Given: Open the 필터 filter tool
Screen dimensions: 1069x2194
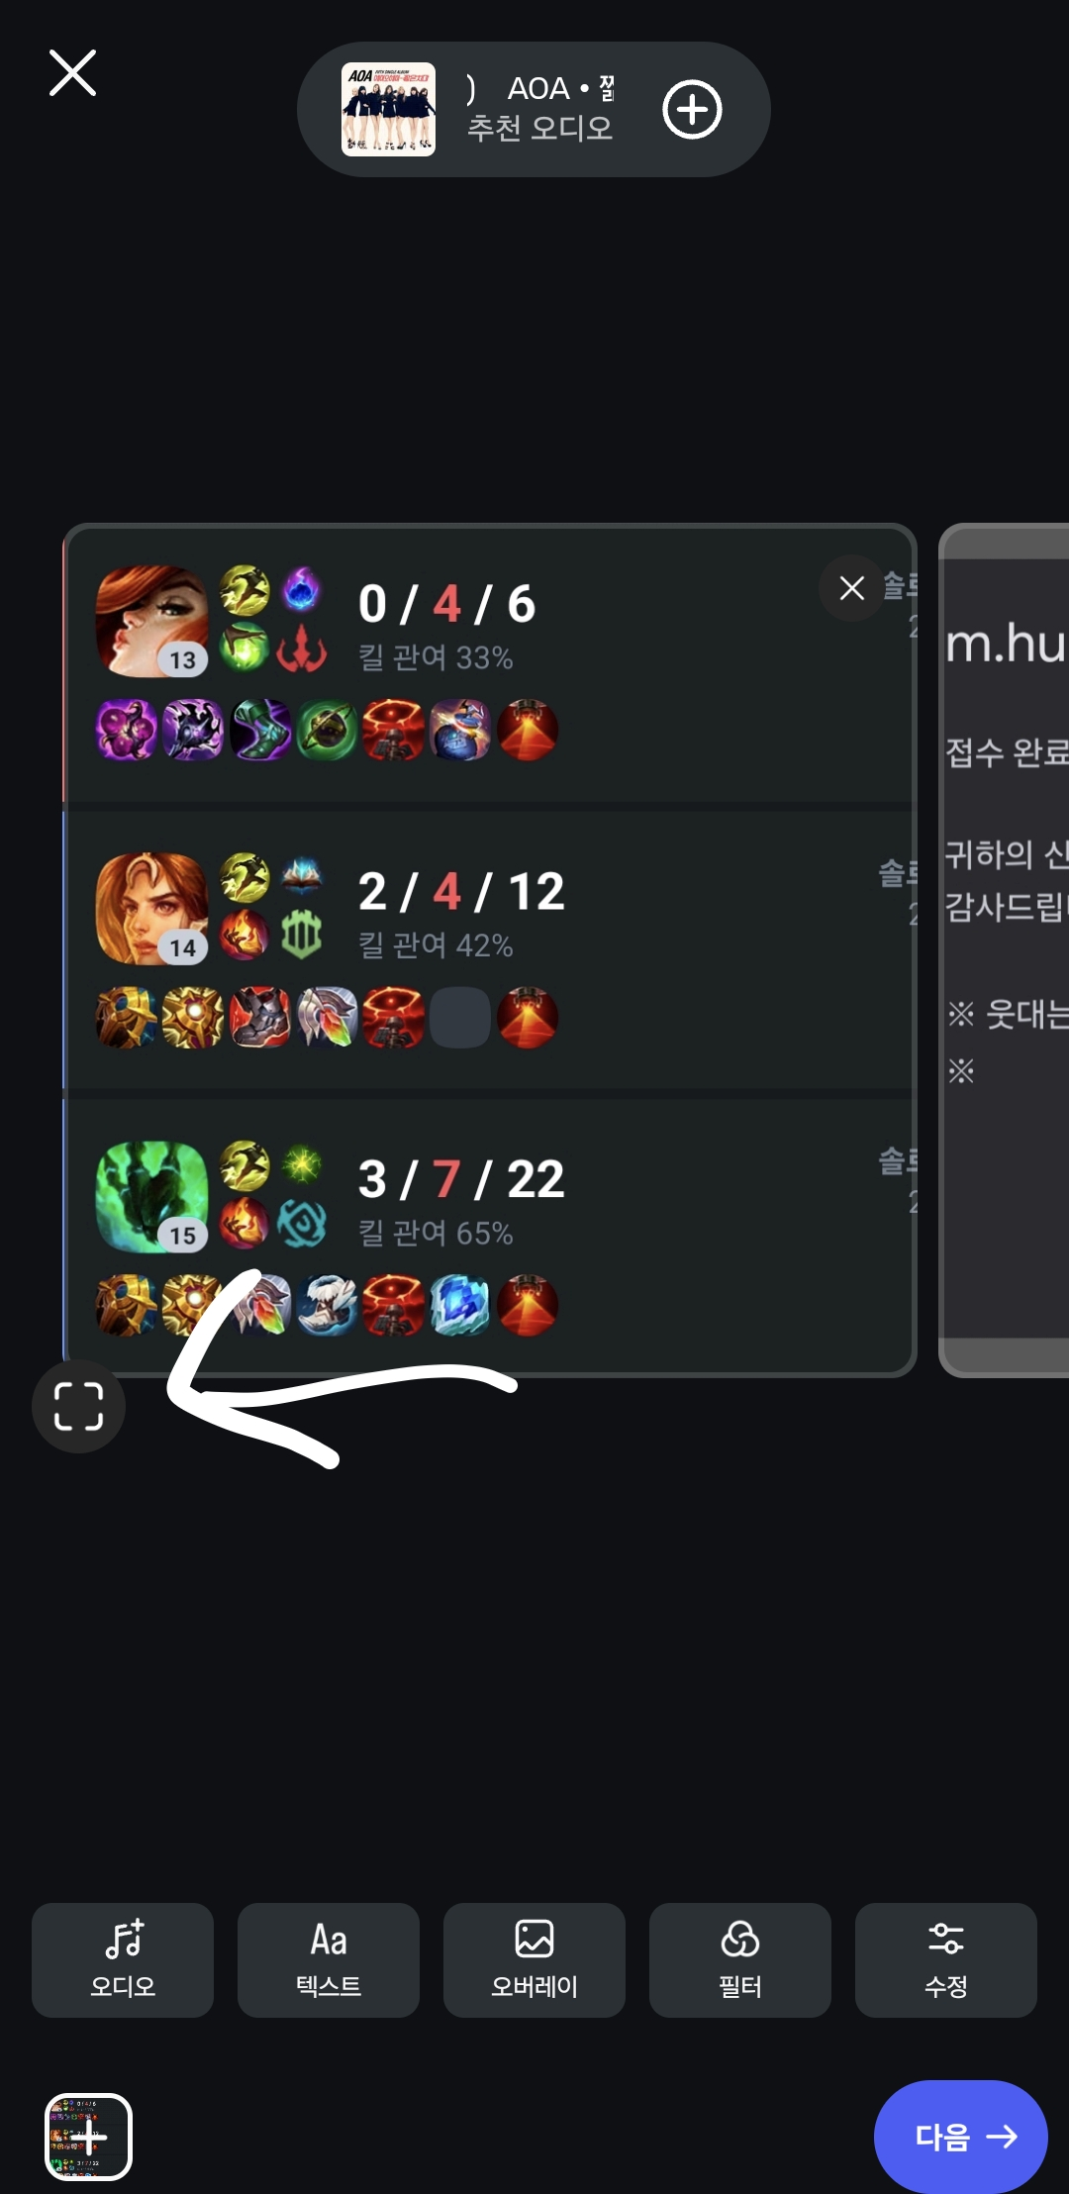Looking at the screenshot, I should click(x=740, y=1959).
